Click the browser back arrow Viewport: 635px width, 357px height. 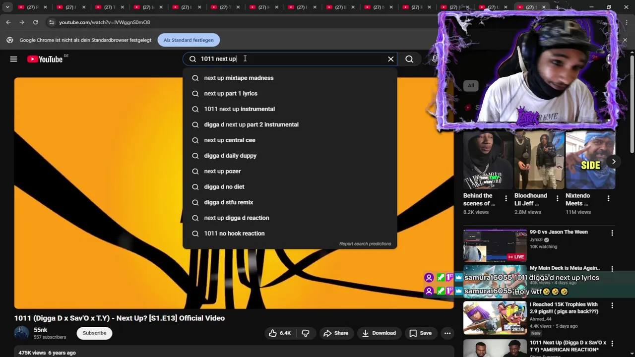8,22
